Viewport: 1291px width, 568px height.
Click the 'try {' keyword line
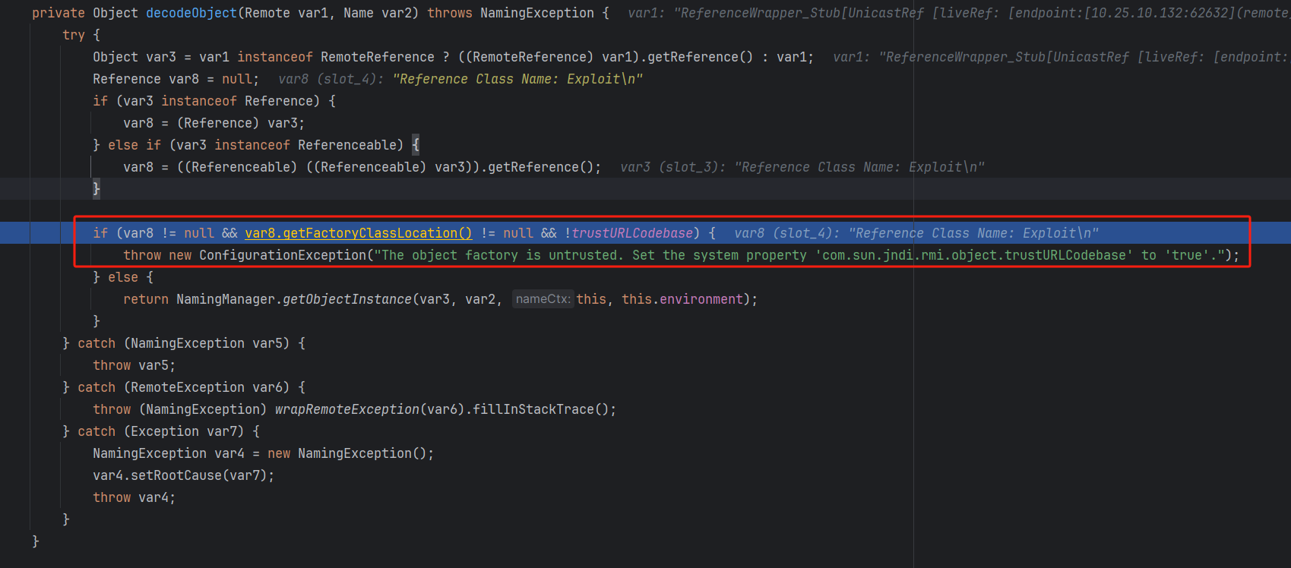coord(81,35)
